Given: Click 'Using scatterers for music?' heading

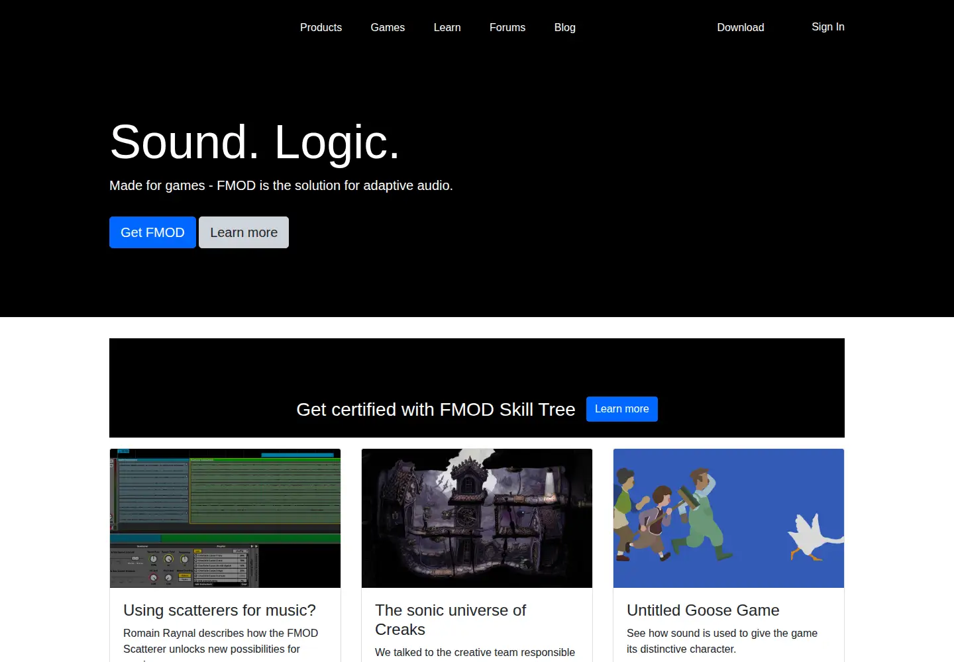Looking at the screenshot, I should click(x=219, y=610).
